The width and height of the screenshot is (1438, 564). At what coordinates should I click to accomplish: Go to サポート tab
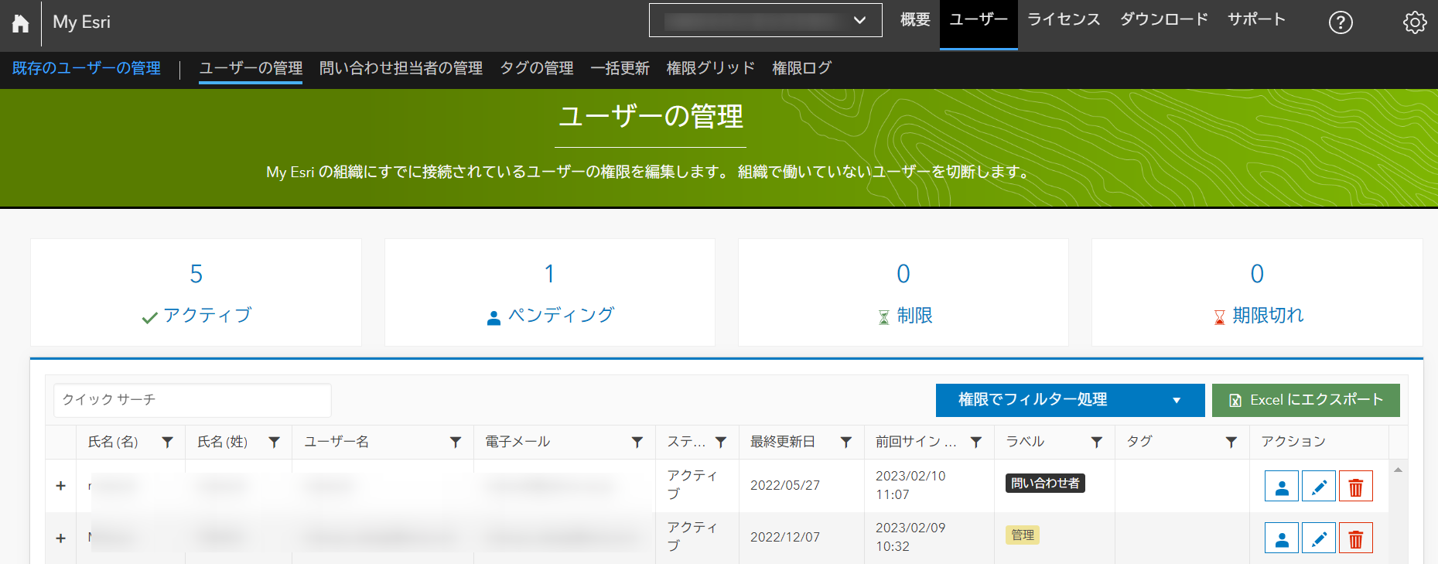click(1256, 20)
